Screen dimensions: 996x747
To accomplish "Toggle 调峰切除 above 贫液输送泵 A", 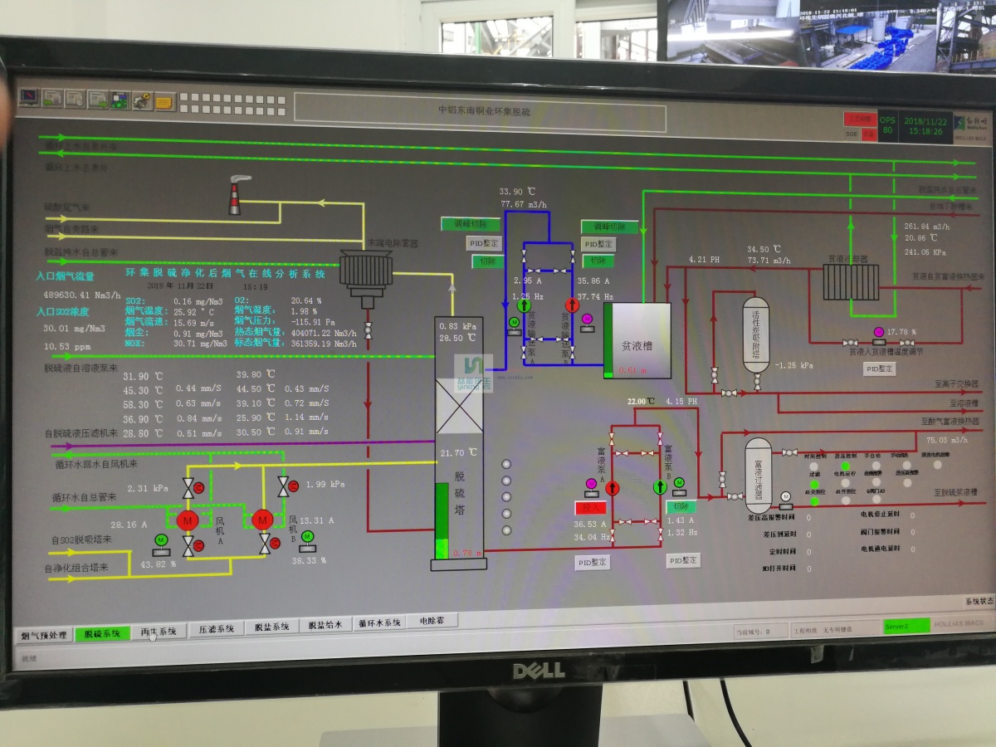I will click(x=471, y=224).
